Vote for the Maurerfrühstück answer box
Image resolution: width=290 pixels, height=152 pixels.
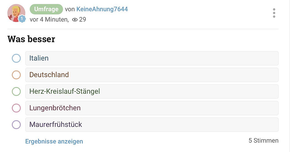tap(152, 125)
